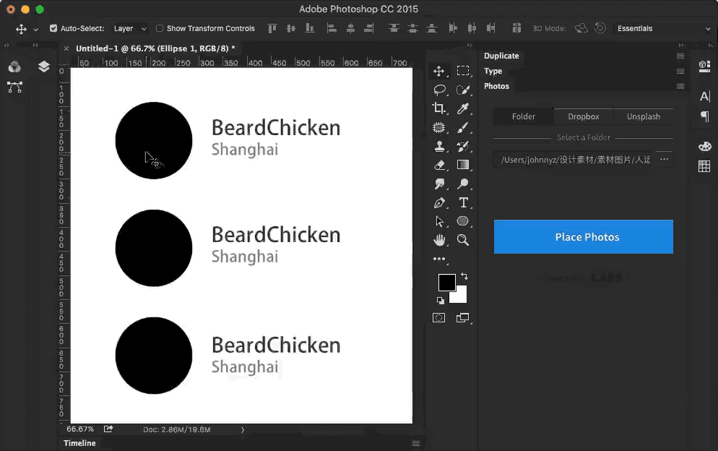
Task: Open the Auto-Select Layer dropdown
Action: click(130, 29)
